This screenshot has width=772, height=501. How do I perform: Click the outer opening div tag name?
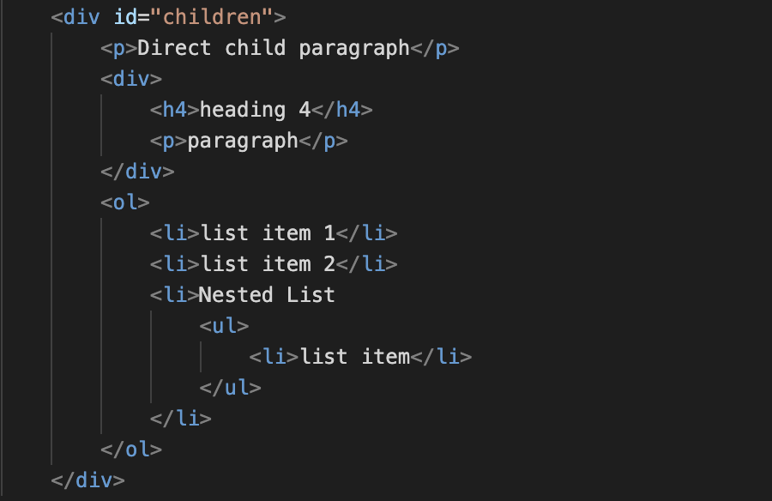(x=81, y=17)
